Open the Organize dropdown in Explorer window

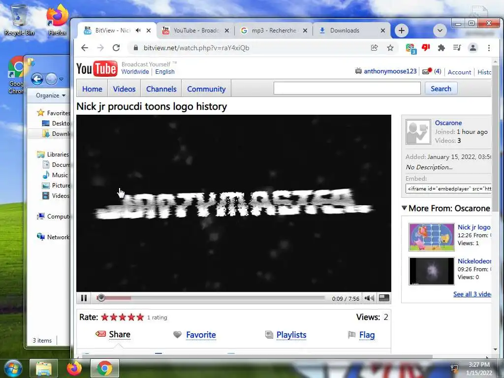point(51,95)
